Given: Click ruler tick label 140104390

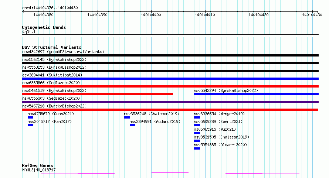Looking at the screenshot, I should pos(97,15).
